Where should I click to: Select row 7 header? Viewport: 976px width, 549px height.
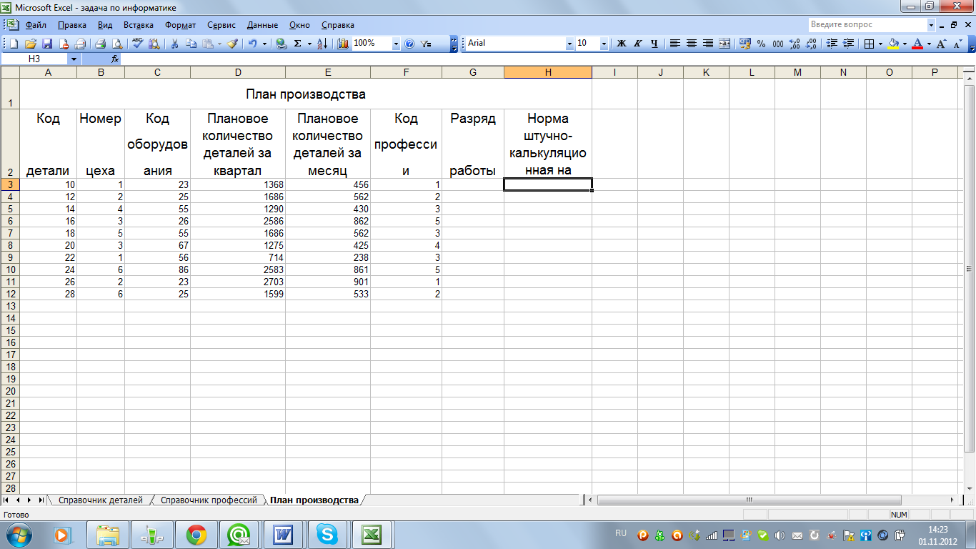pyautogui.click(x=10, y=233)
